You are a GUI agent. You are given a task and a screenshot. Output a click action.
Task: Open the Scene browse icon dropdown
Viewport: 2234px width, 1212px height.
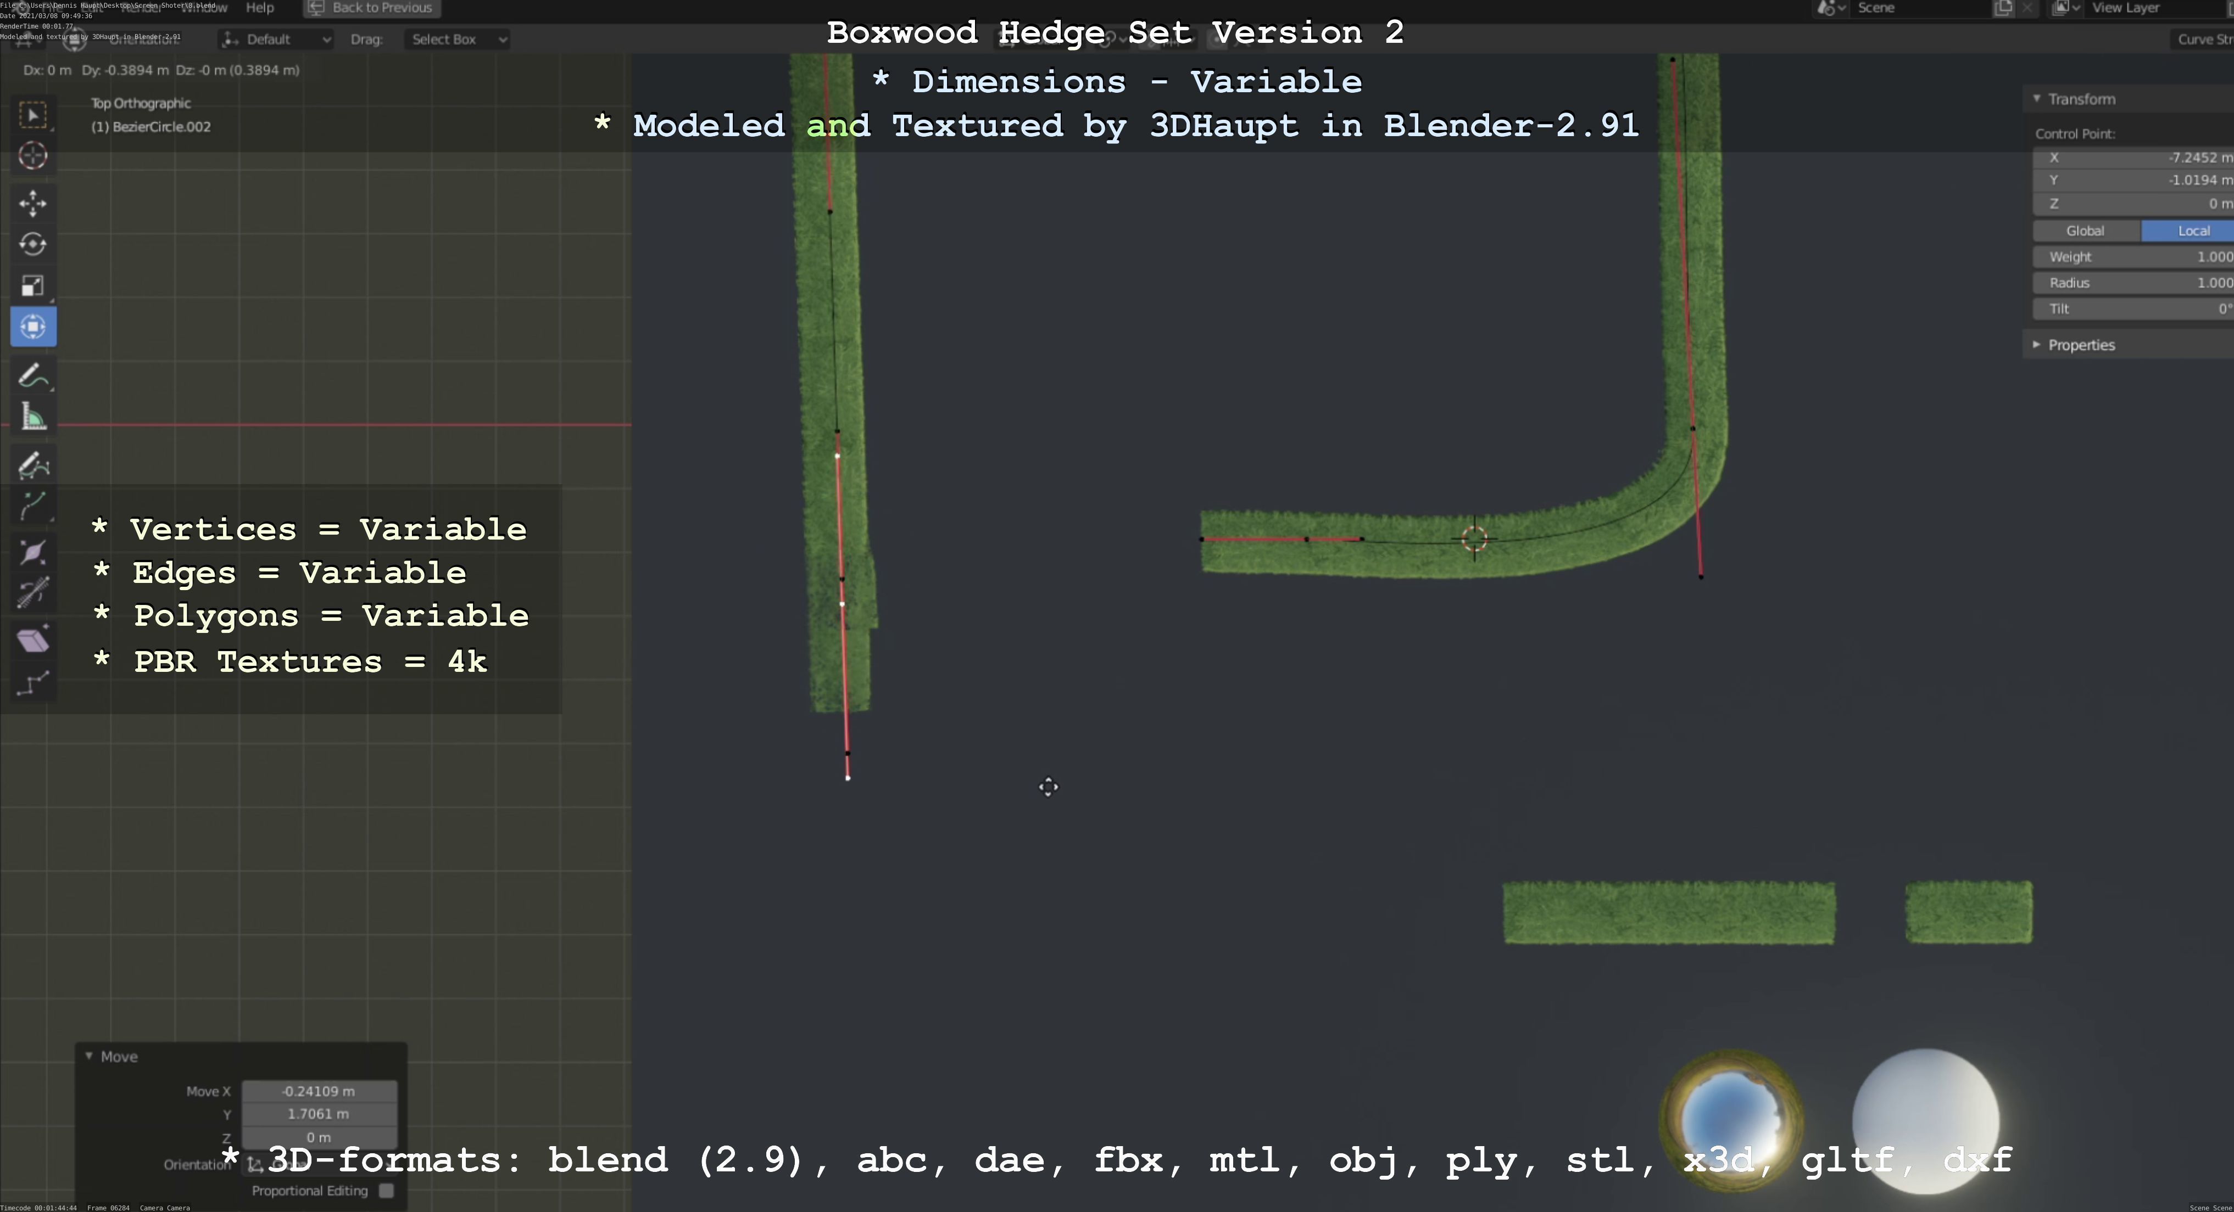1830,8
